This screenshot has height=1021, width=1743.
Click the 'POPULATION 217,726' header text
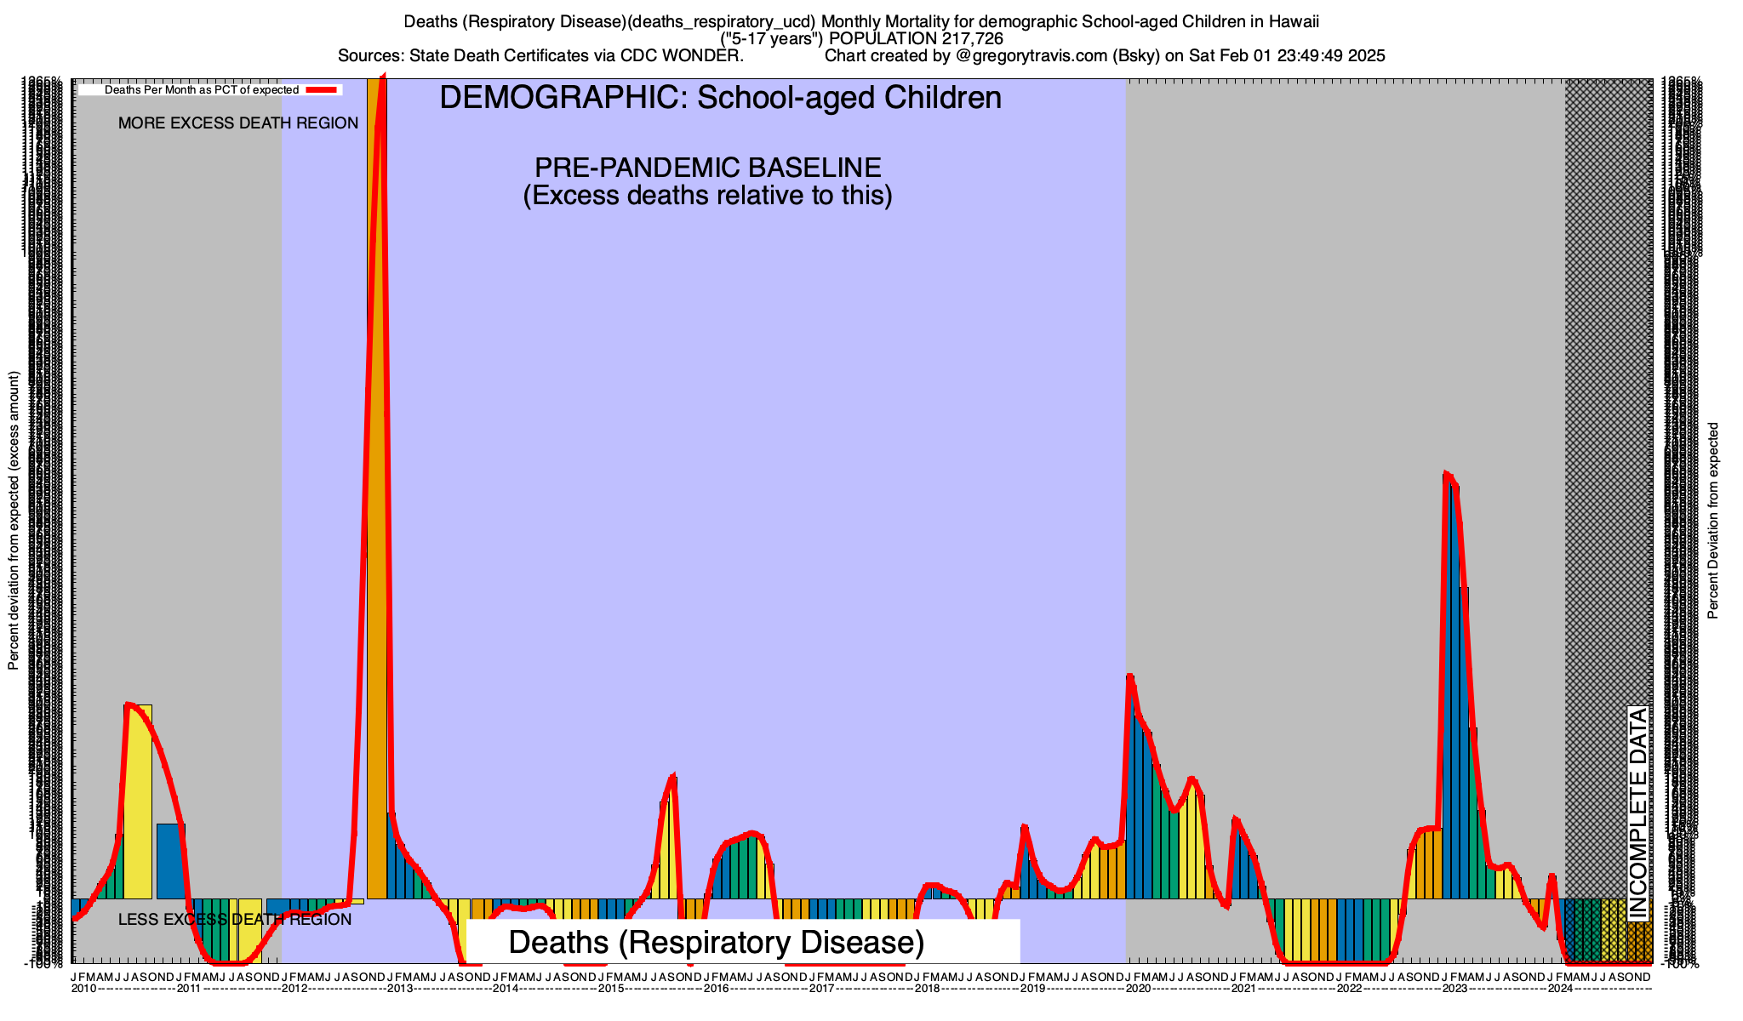(916, 39)
